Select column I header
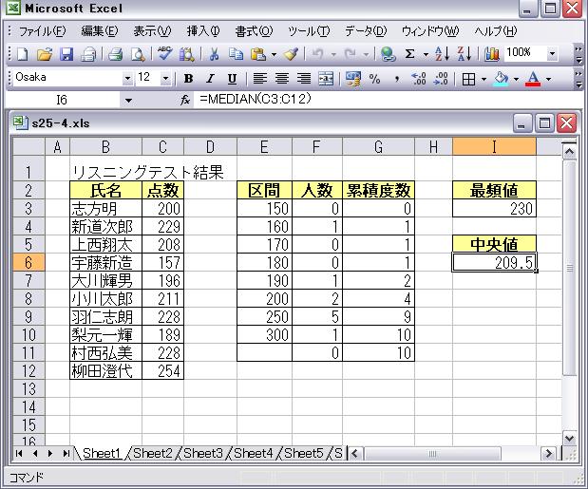588x489 pixels. (x=494, y=147)
